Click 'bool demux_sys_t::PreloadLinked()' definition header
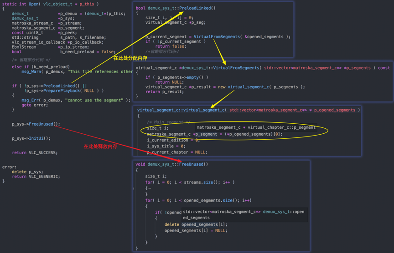The width and height of the screenshot is (394, 253). pos(176,8)
